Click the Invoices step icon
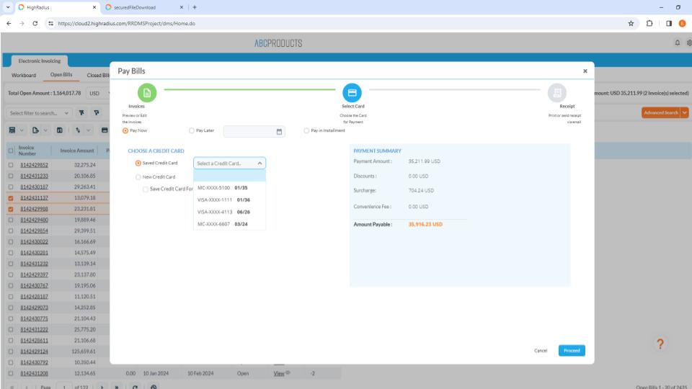The width and height of the screenshot is (692, 389). (x=146, y=92)
